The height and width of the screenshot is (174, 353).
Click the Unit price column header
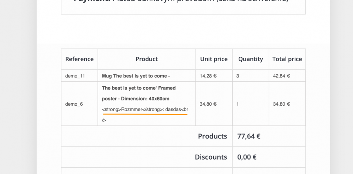tap(214, 59)
